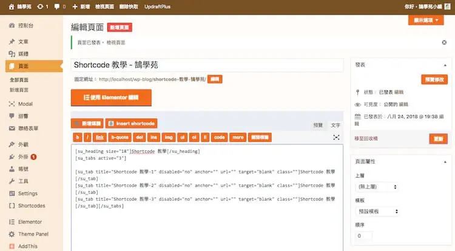This screenshot has height=251, width=455.
Task: Click the Add Media button
Action: [87, 124]
